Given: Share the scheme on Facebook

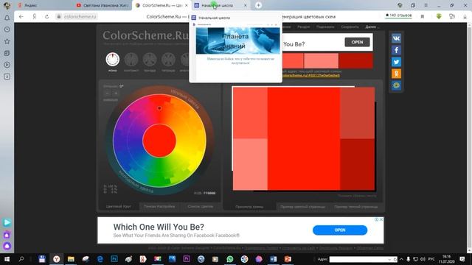Looking at the screenshot, I should [x=396, y=50].
